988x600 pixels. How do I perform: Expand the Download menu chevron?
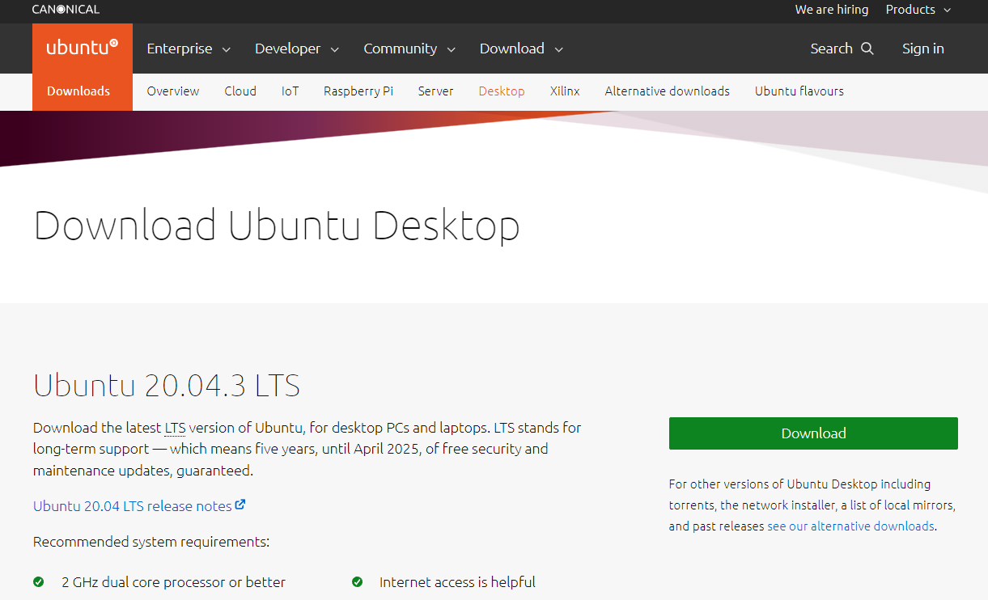click(x=558, y=49)
